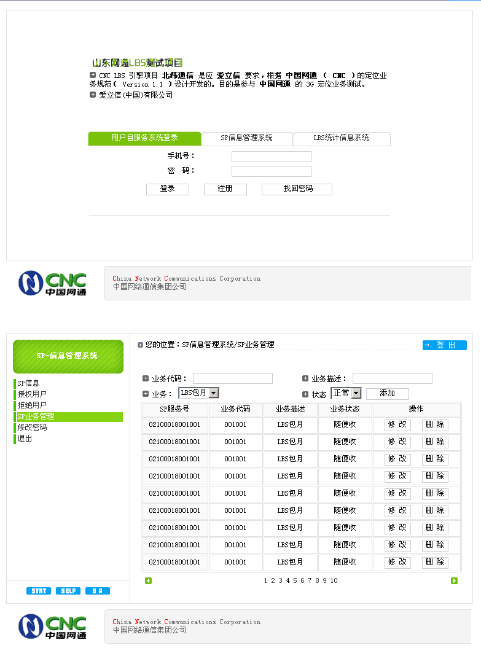
Task: Click the 找回密码 button
Action: 297,189
